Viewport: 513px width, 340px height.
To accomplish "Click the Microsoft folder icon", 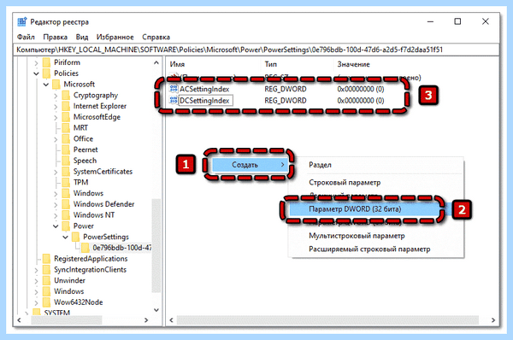I will (56, 84).
